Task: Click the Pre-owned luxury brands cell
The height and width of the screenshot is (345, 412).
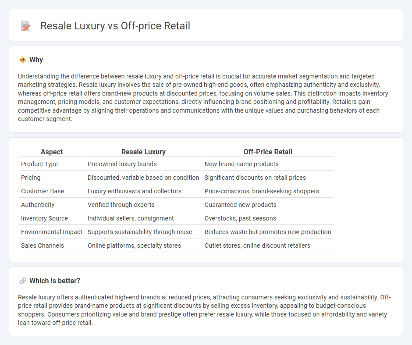Action: pyautogui.click(x=122, y=164)
